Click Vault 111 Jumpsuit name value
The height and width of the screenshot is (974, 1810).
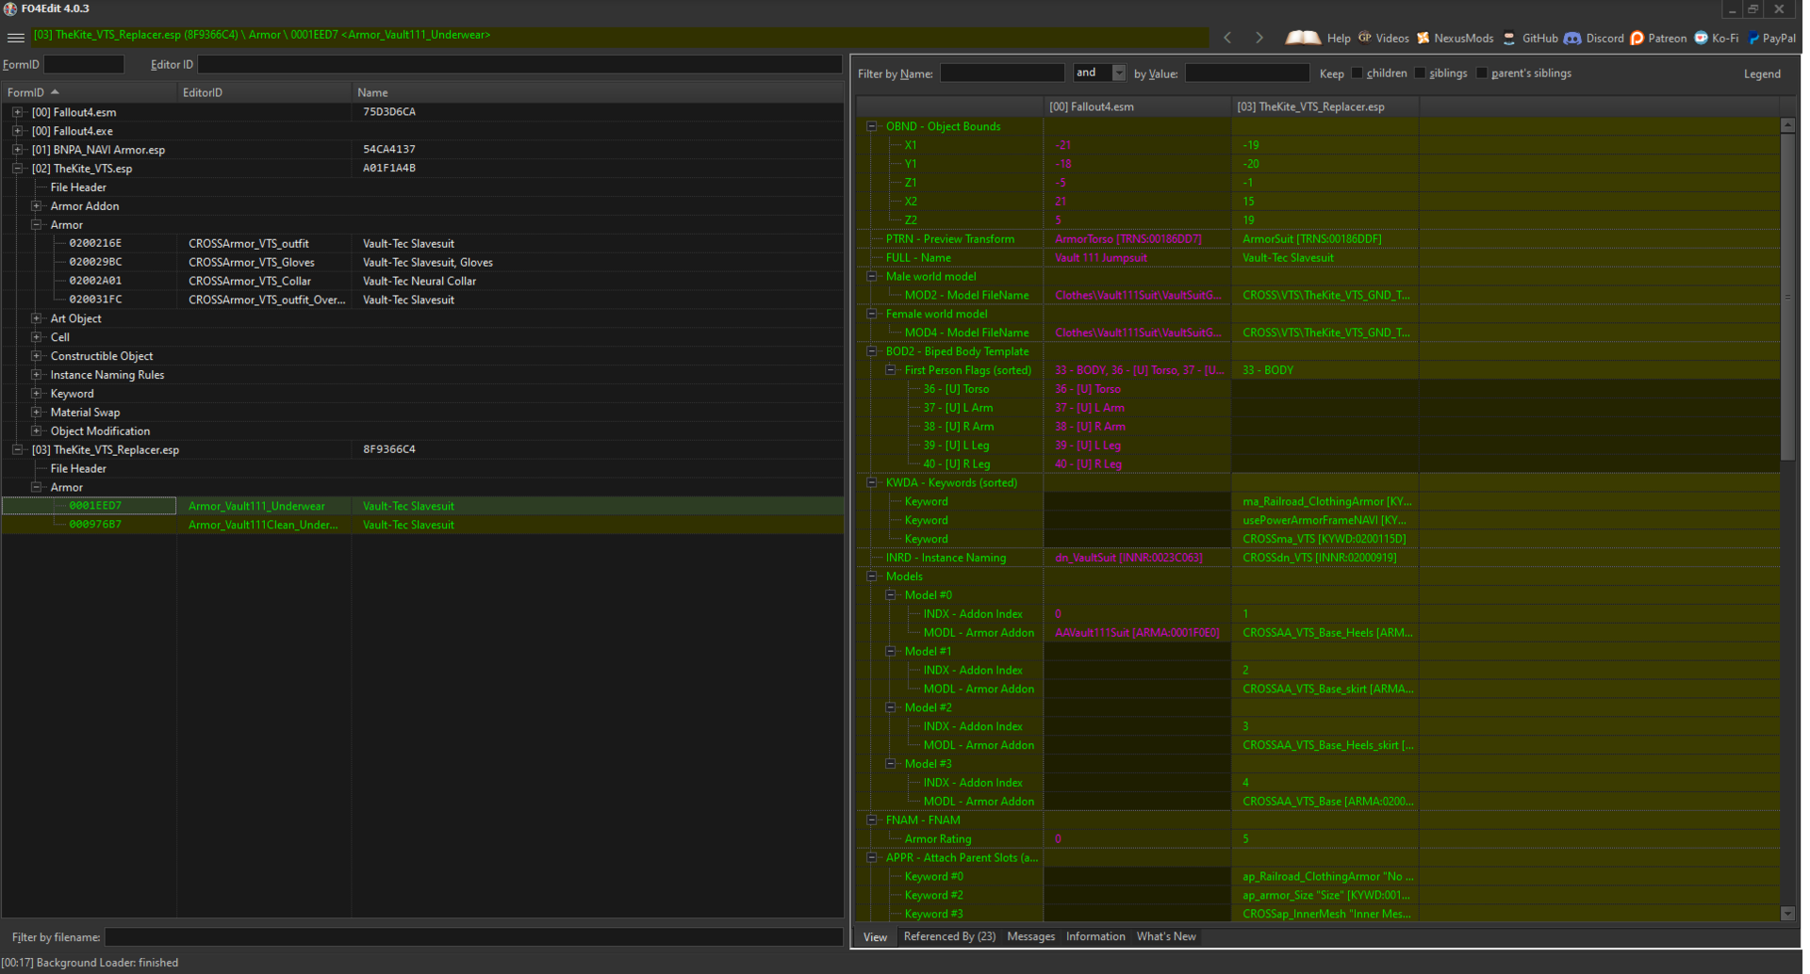click(1101, 257)
